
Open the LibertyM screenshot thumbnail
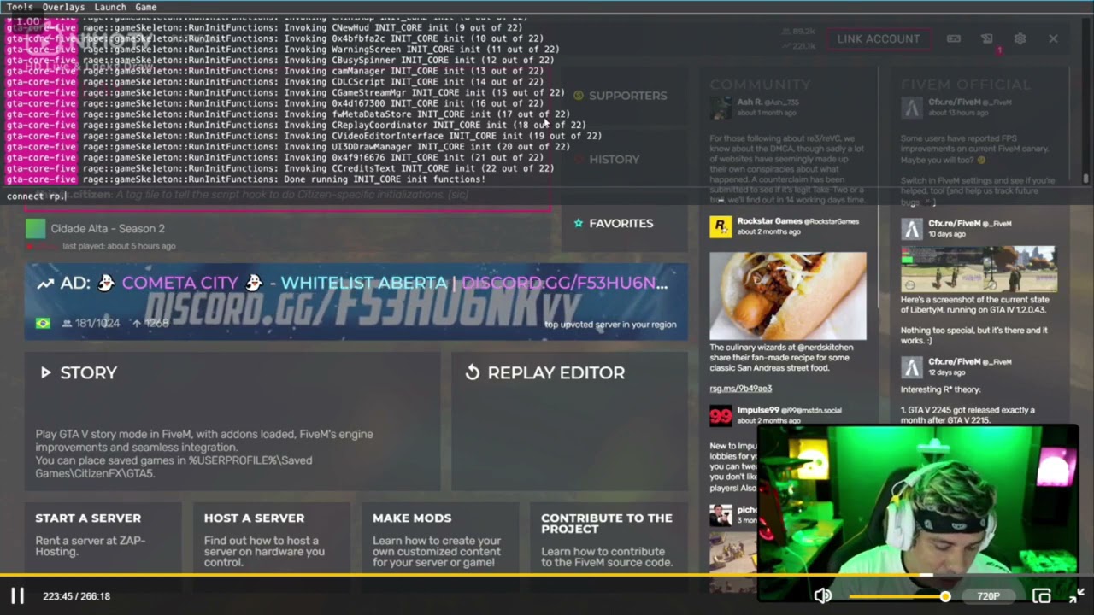point(979,269)
